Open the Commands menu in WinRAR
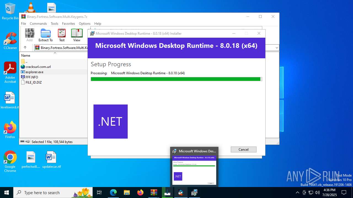The width and height of the screenshot is (353, 198). pyautogui.click(x=38, y=24)
